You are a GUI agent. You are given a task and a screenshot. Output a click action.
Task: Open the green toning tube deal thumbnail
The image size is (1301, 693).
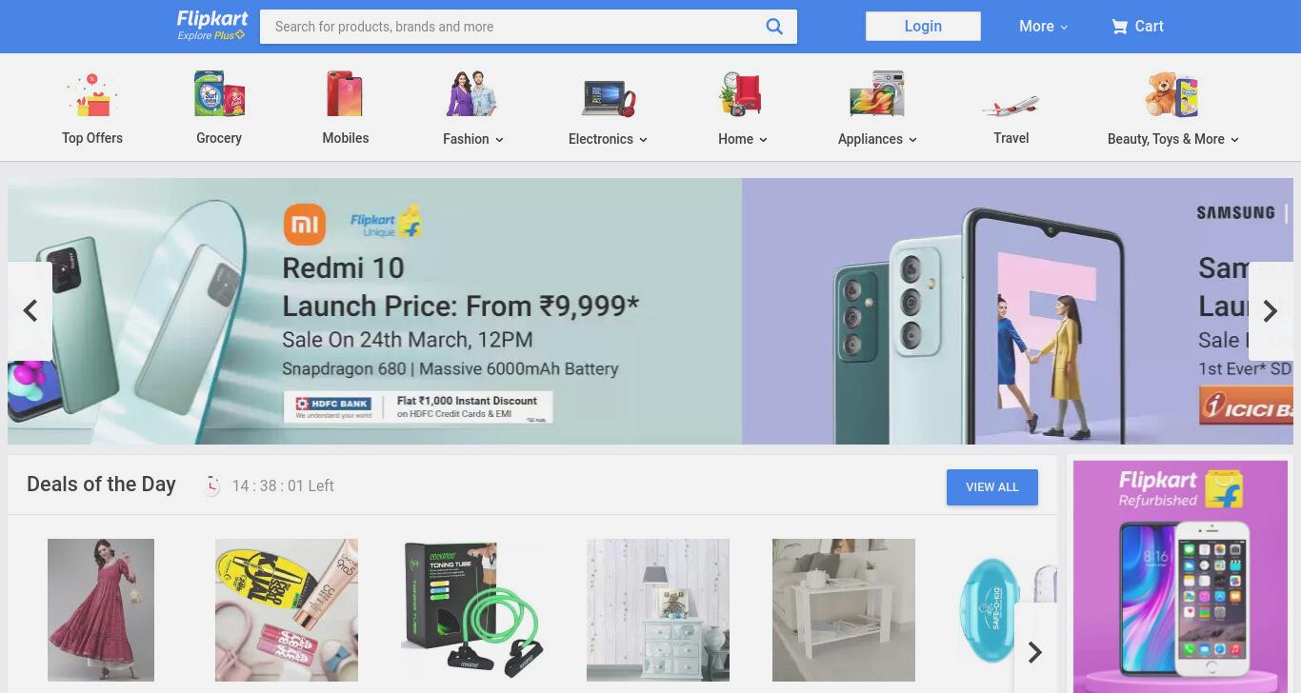pyautogui.click(x=472, y=609)
